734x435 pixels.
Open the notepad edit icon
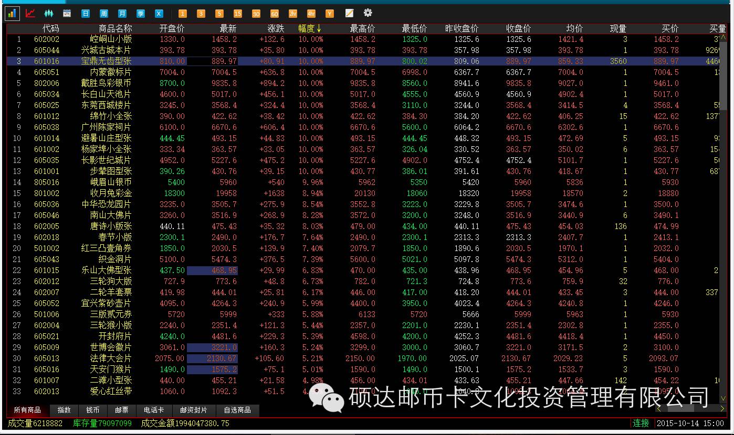[349, 13]
